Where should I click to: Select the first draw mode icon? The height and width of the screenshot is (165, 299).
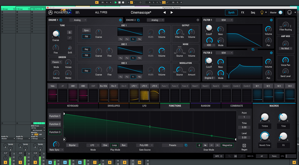click(199, 145)
